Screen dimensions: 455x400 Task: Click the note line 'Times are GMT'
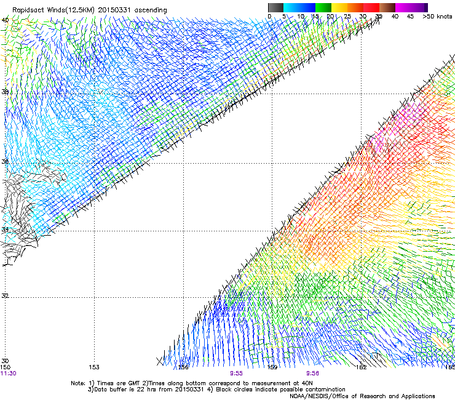coord(119,383)
